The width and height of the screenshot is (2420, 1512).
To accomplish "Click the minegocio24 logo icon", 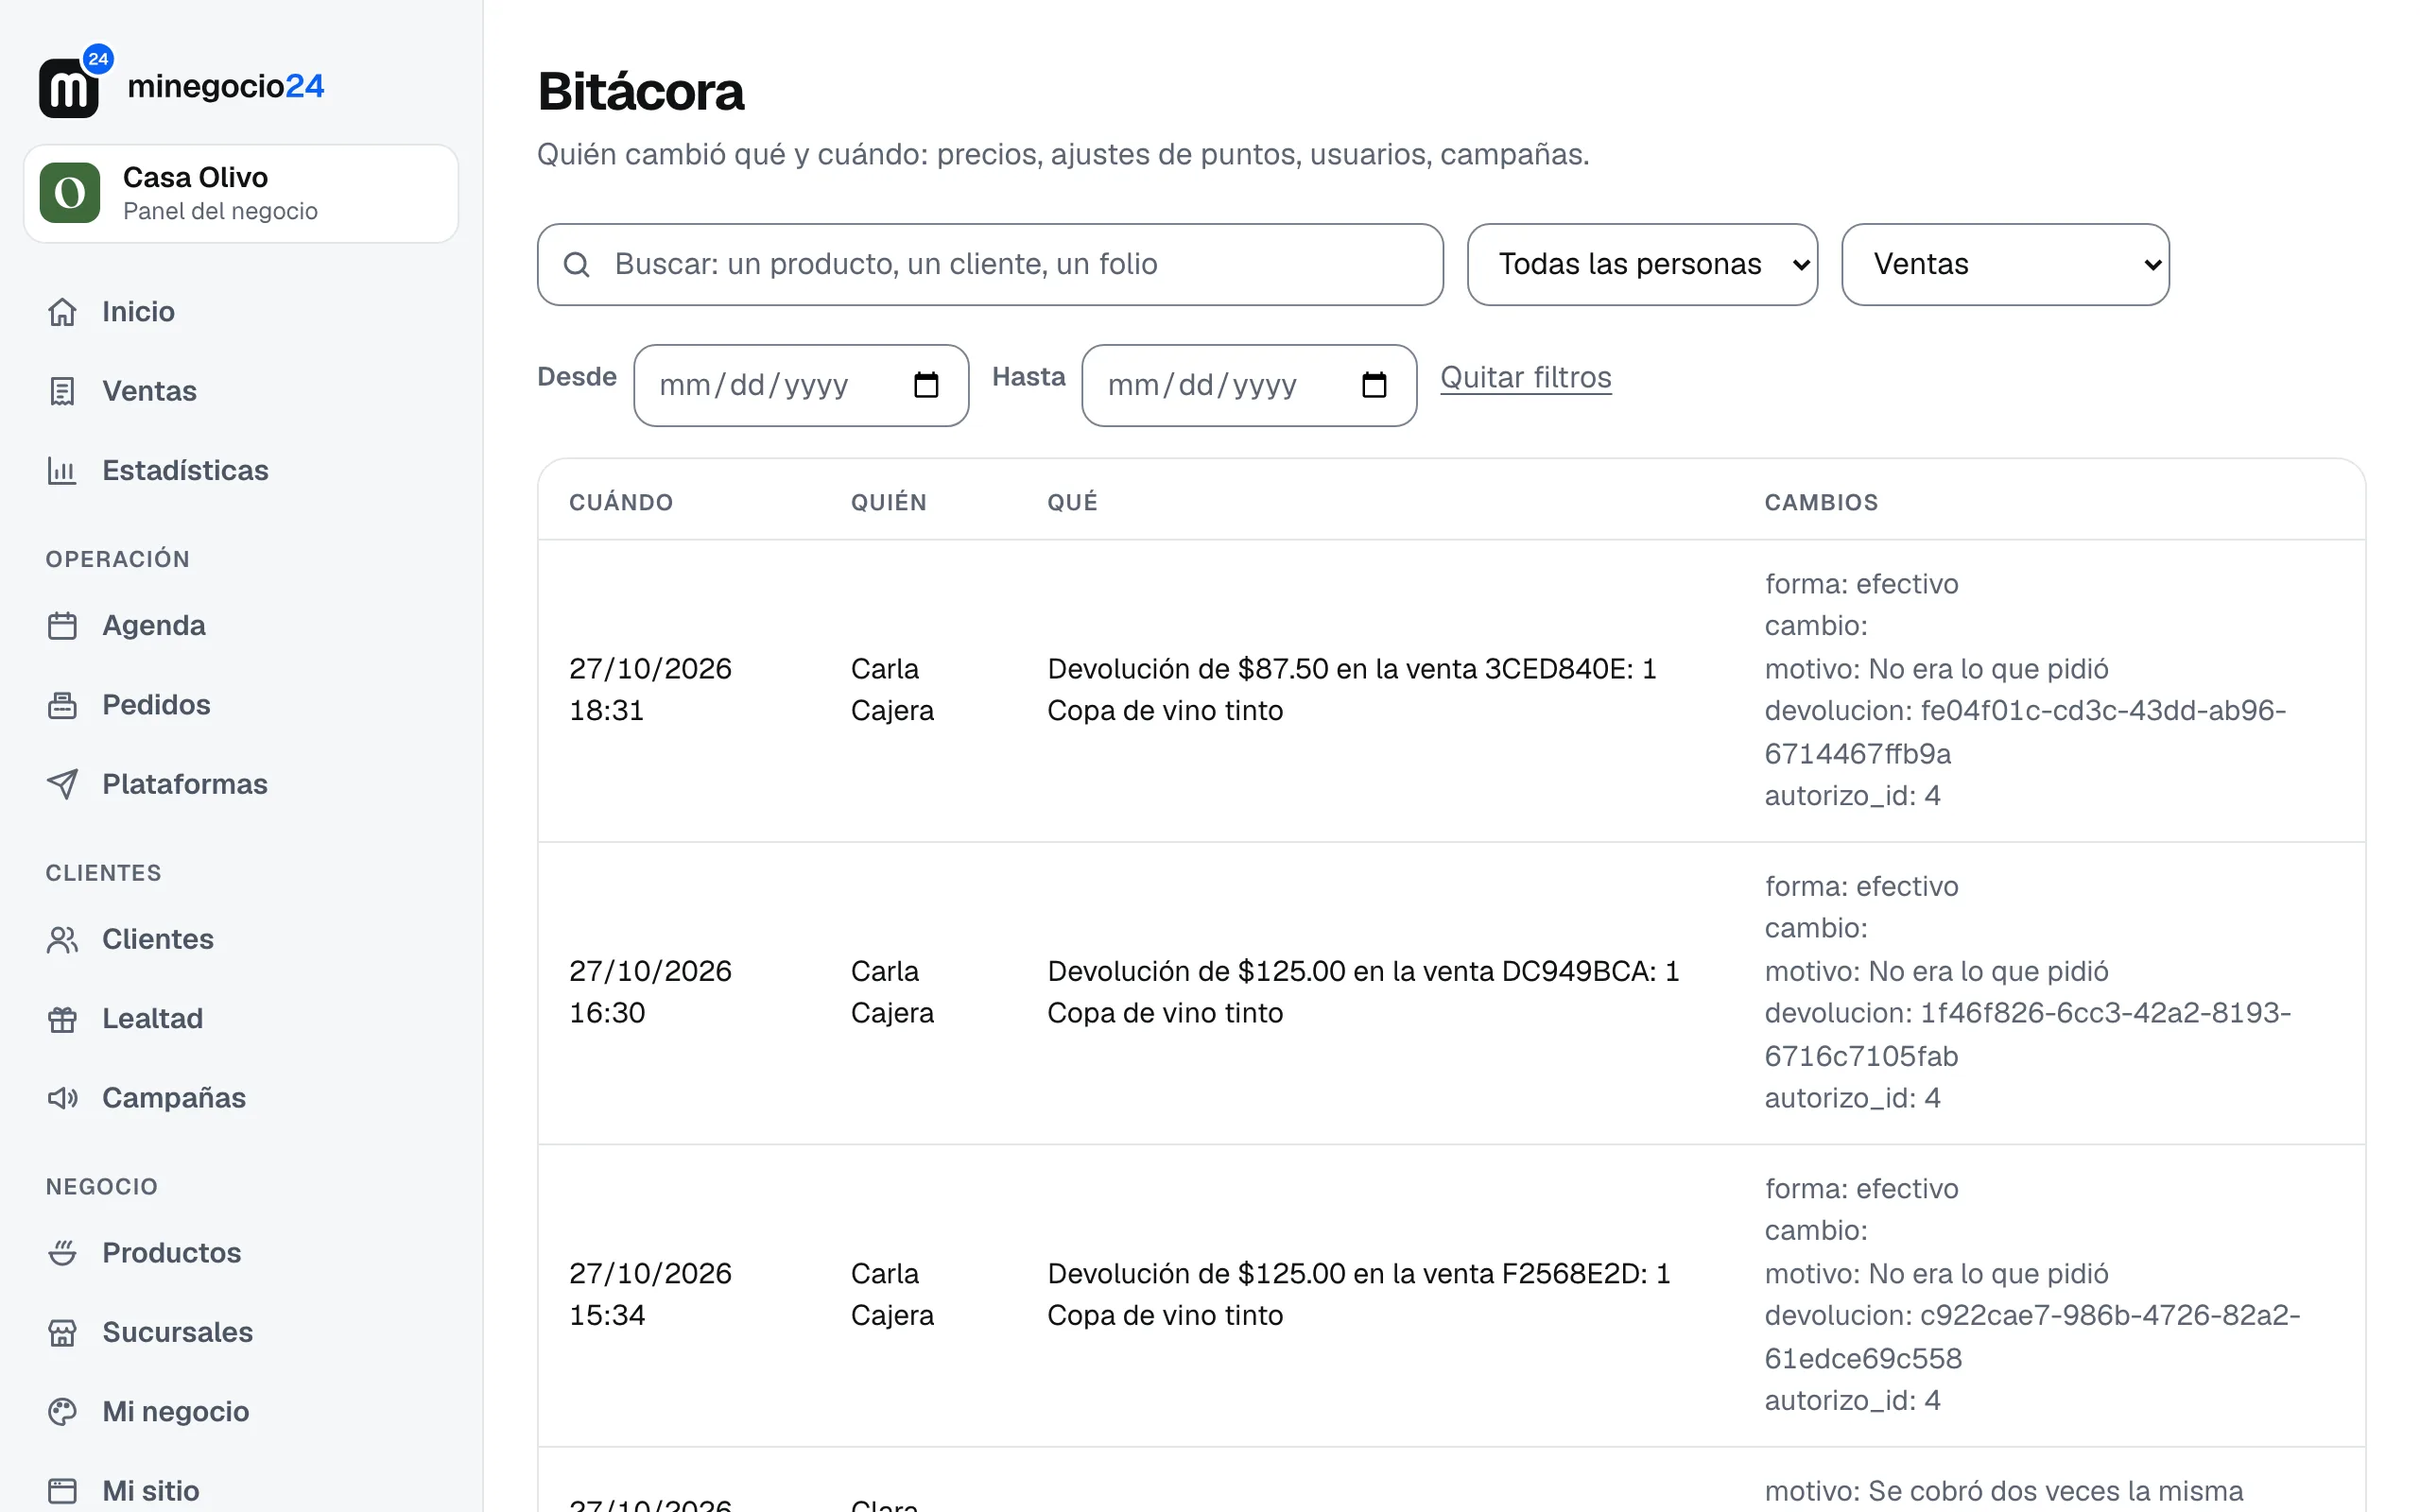I will (75, 83).
